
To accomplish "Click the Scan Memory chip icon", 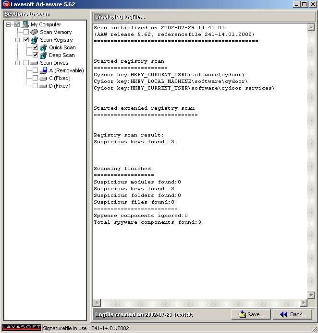I will click(34, 32).
